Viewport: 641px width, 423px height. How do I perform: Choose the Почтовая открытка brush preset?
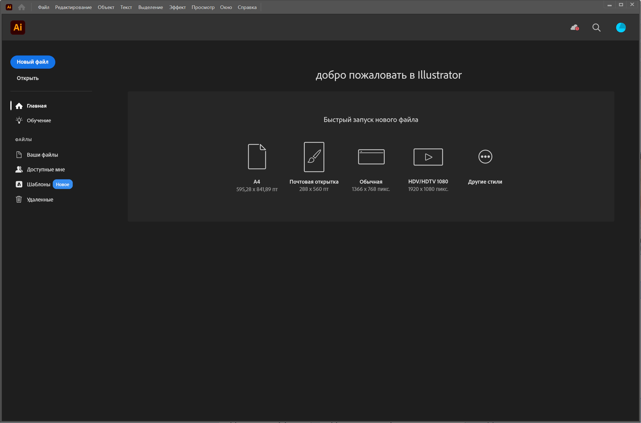pyautogui.click(x=314, y=157)
